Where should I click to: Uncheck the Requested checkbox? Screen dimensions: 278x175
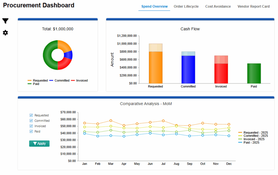[31, 115]
